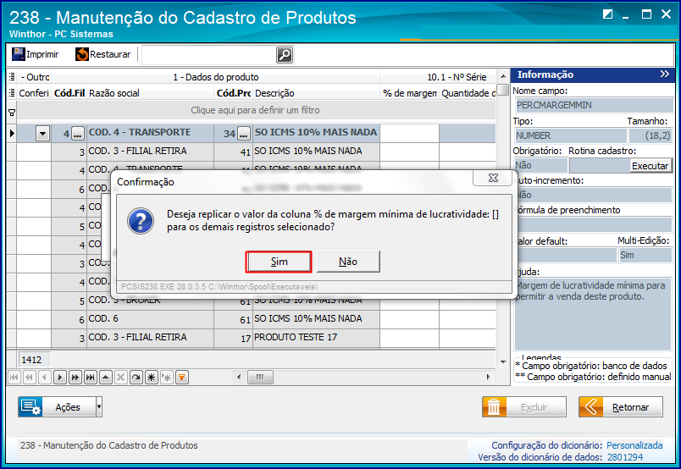Click the black asterisk bookmark button
Image resolution: width=681 pixels, height=469 pixels.
[x=151, y=378]
